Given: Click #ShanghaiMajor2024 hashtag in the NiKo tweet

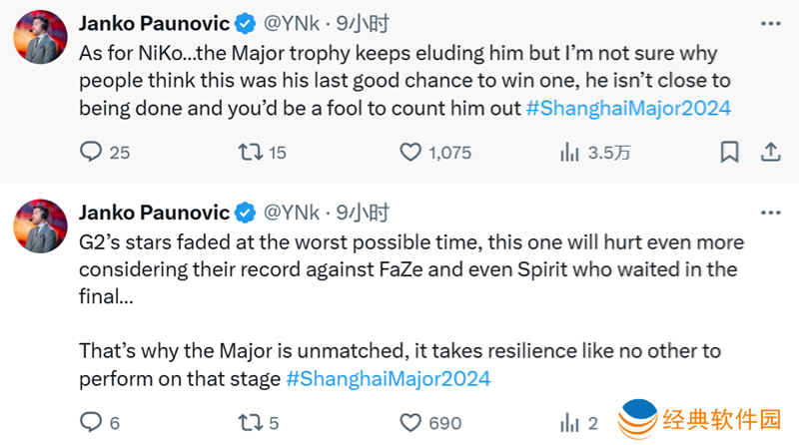Looking at the screenshot, I should click(628, 109).
